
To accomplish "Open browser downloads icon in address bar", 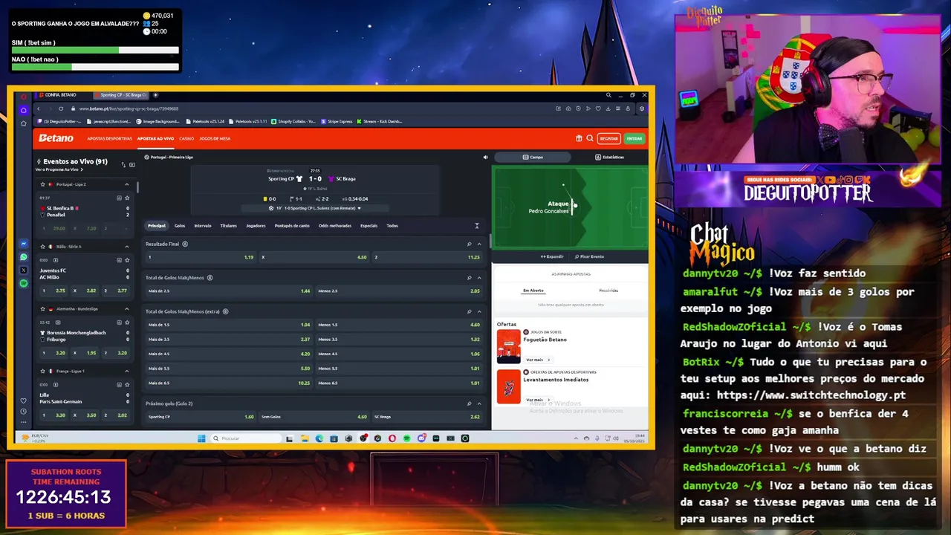I will click(x=608, y=108).
